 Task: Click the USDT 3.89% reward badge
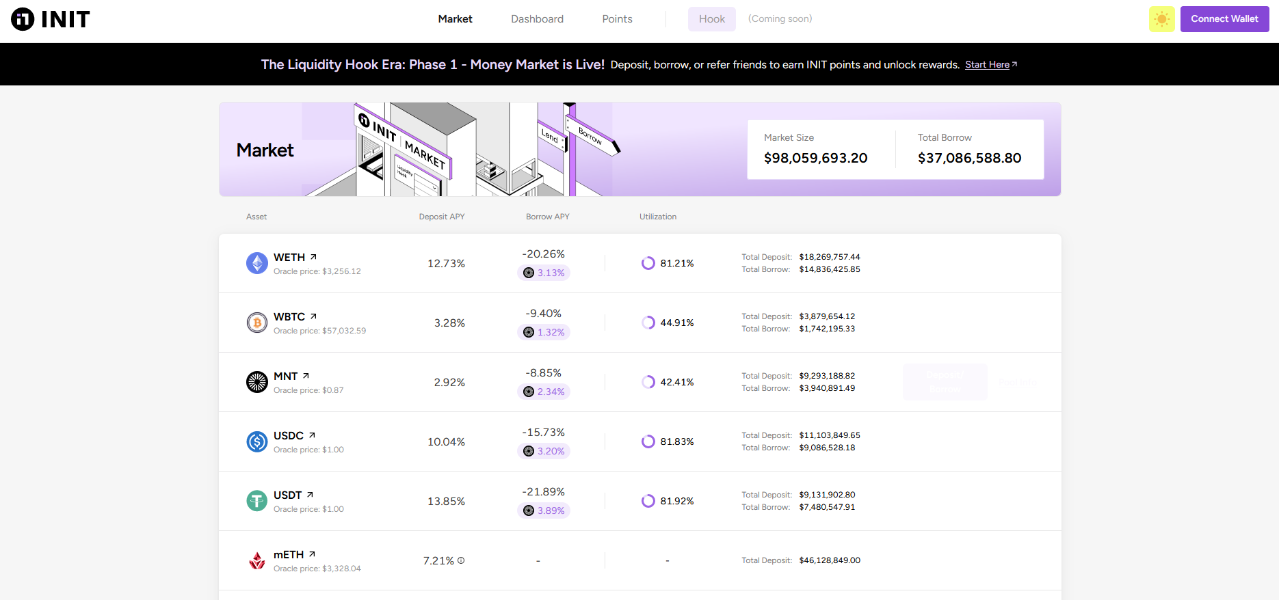pos(544,510)
